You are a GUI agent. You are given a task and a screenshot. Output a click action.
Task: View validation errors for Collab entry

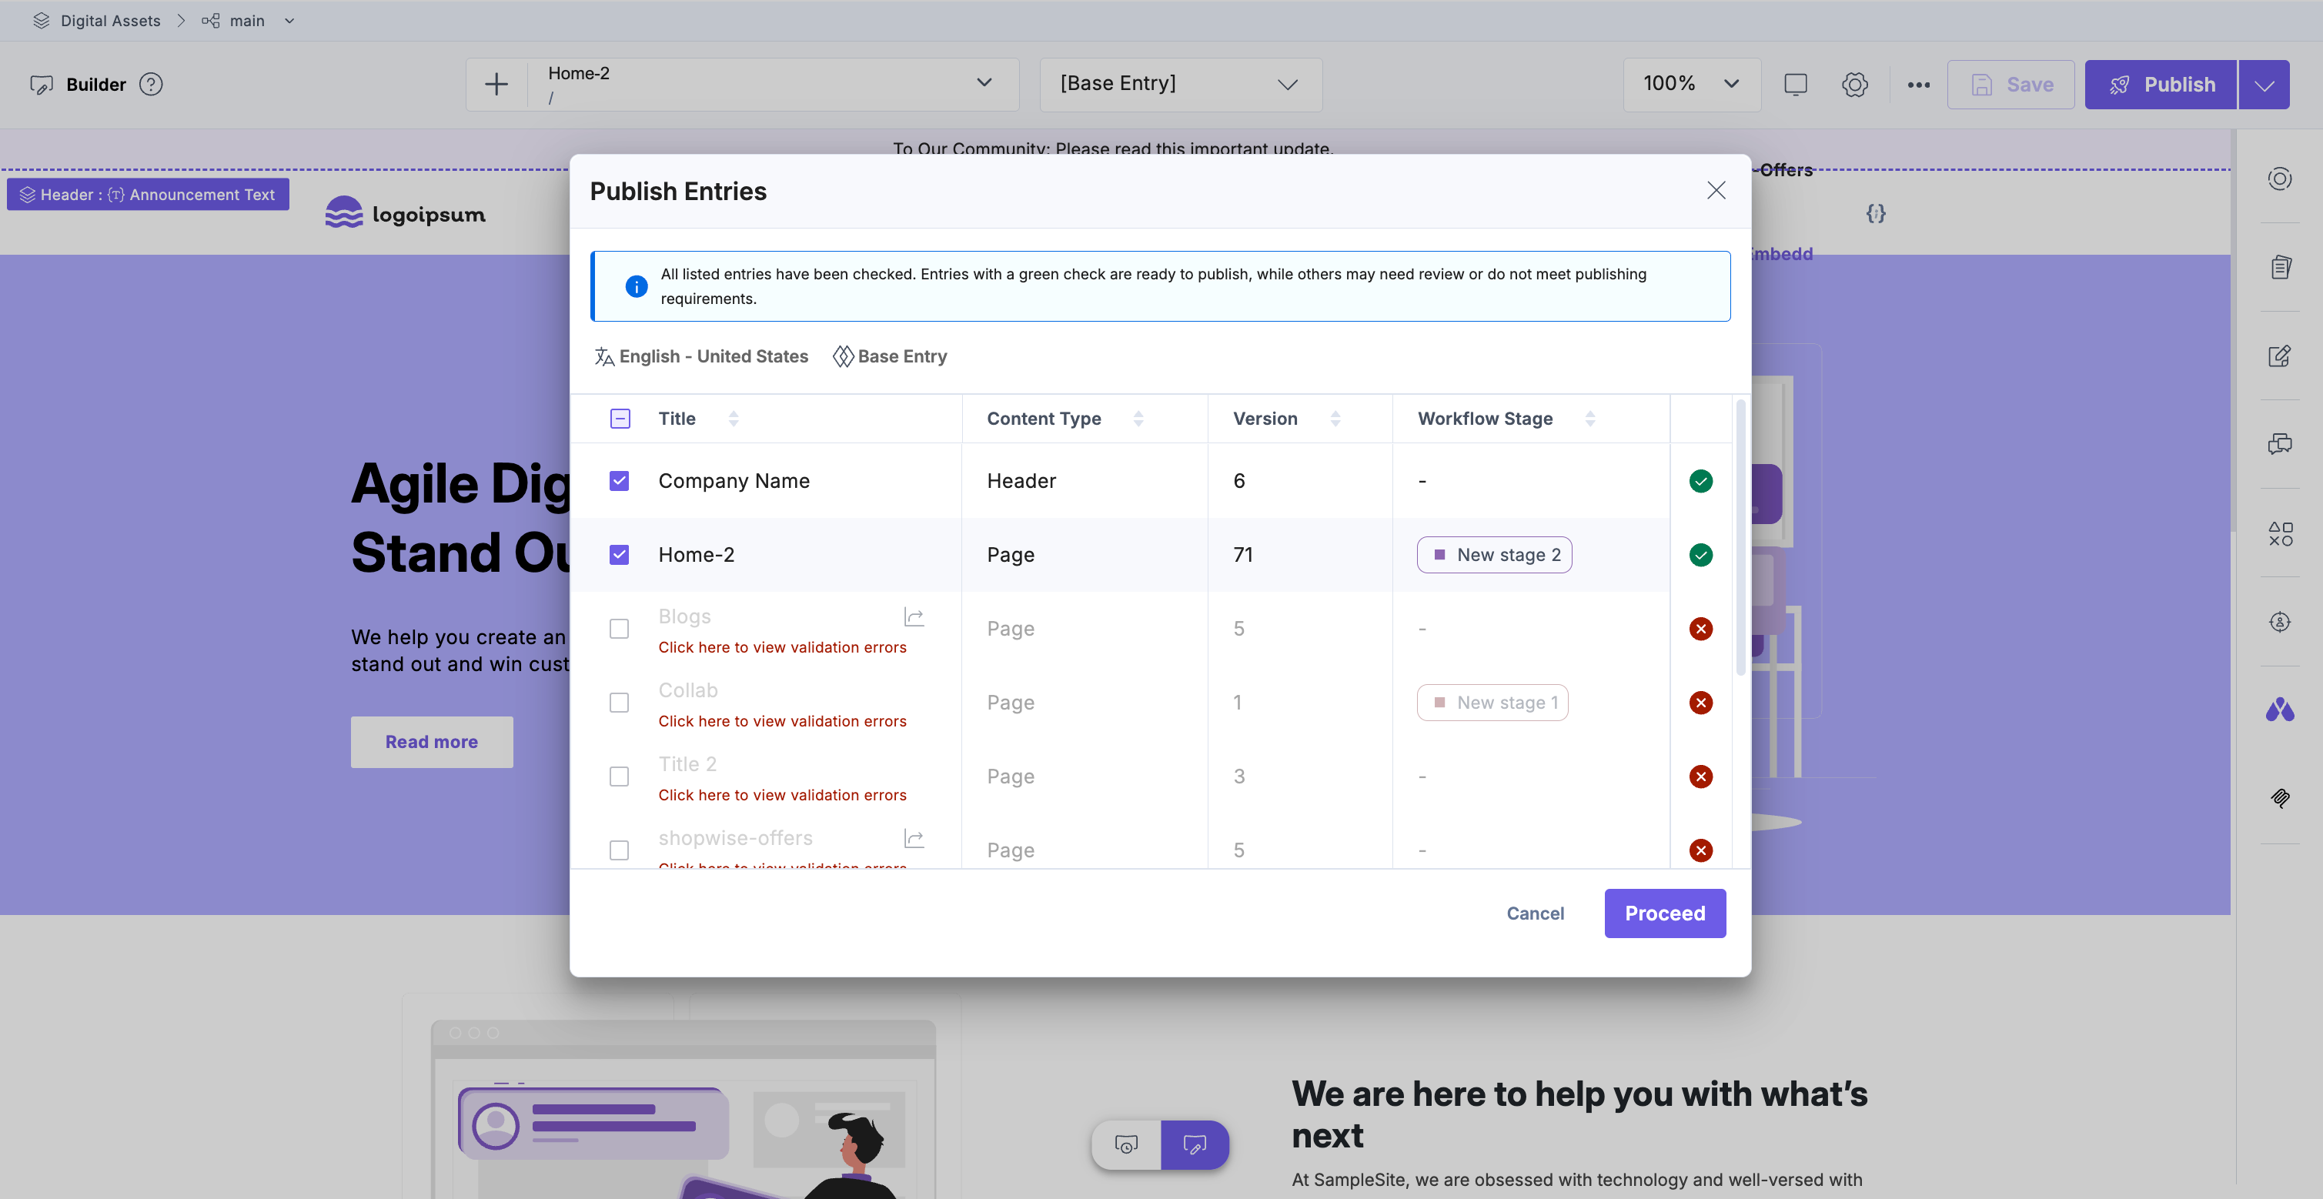point(782,721)
